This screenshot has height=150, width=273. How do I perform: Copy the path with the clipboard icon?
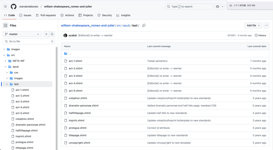pyautogui.click(x=144, y=25)
